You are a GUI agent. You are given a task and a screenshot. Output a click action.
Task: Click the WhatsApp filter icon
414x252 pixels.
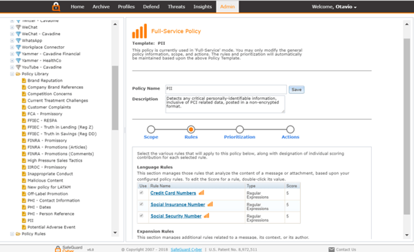click(x=18, y=41)
